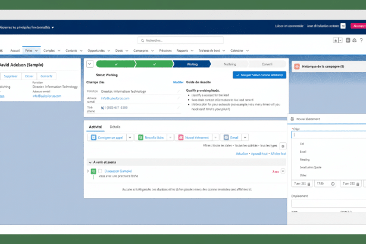Open the Contacts tab dropdown chevron
Image resolution: width=366 pixels, height=244 pixels.
click(x=81, y=51)
